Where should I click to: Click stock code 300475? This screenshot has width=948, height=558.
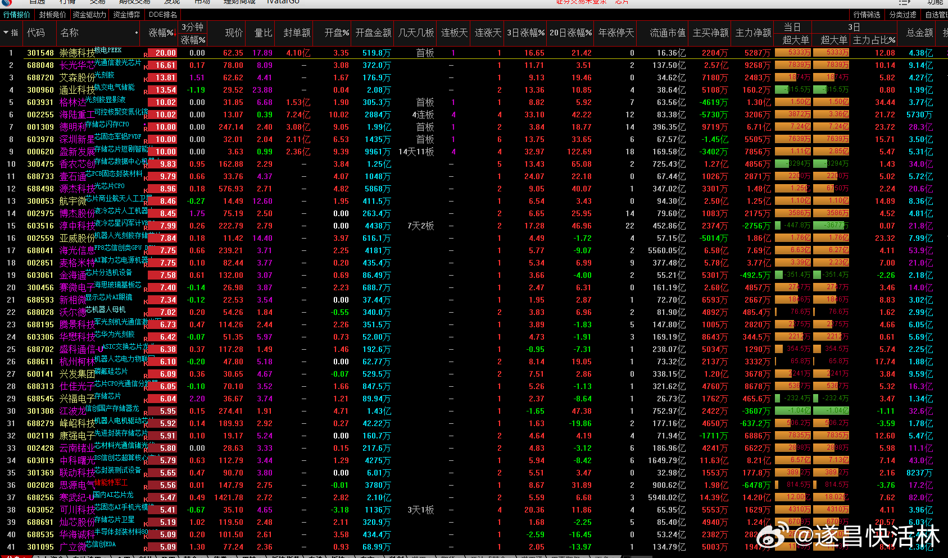coord(40,164)
